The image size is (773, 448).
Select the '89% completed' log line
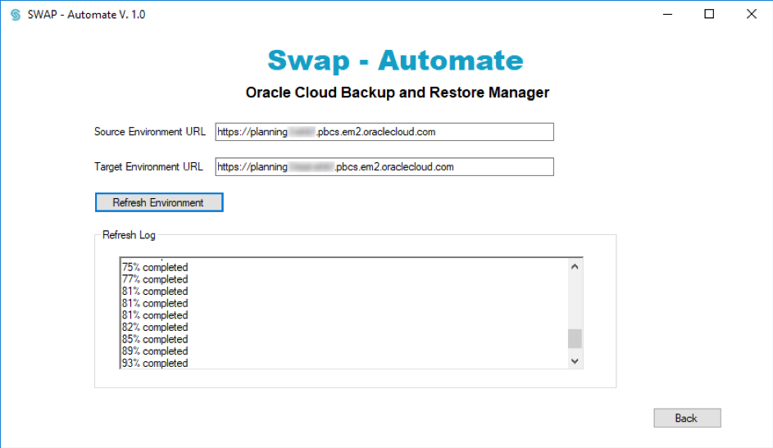tap(155, 351)
